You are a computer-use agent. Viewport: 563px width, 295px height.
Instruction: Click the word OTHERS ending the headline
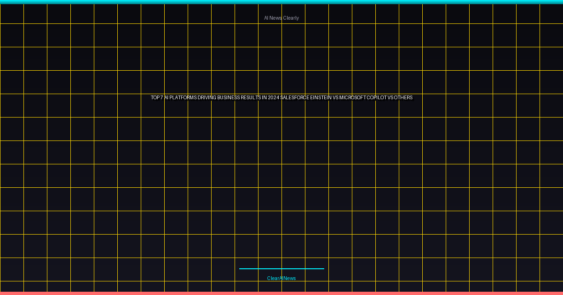(x=403, y=97)
